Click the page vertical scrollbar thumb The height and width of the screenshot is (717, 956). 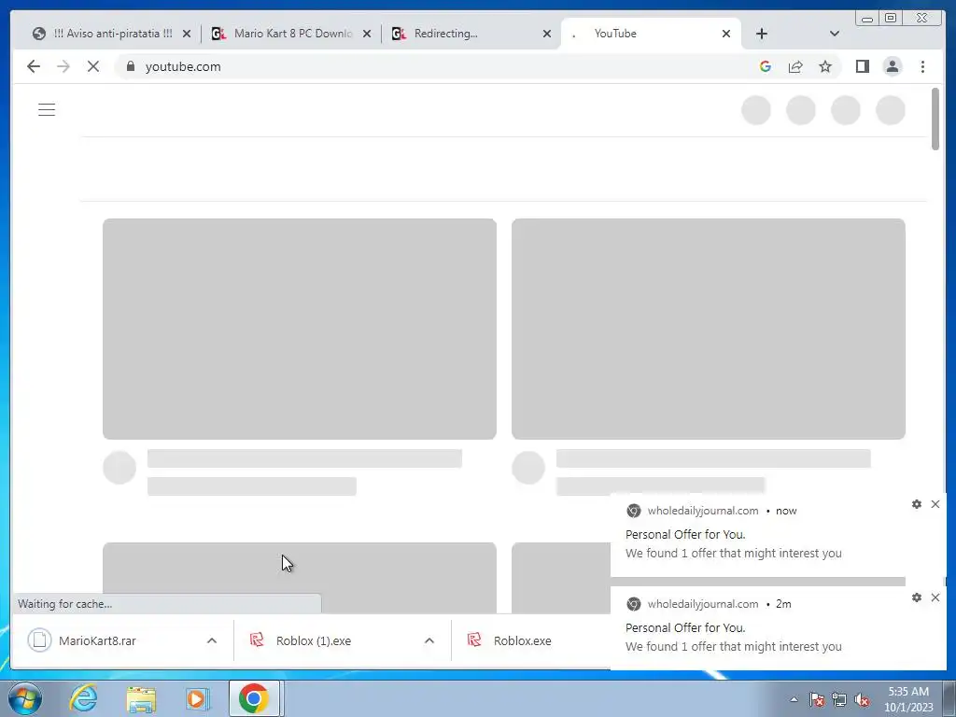tap(935, 119)
